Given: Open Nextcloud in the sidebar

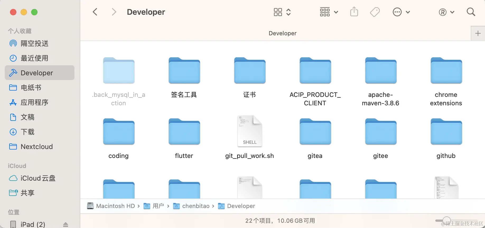Looking at the screenshot, I should [40, 147].
